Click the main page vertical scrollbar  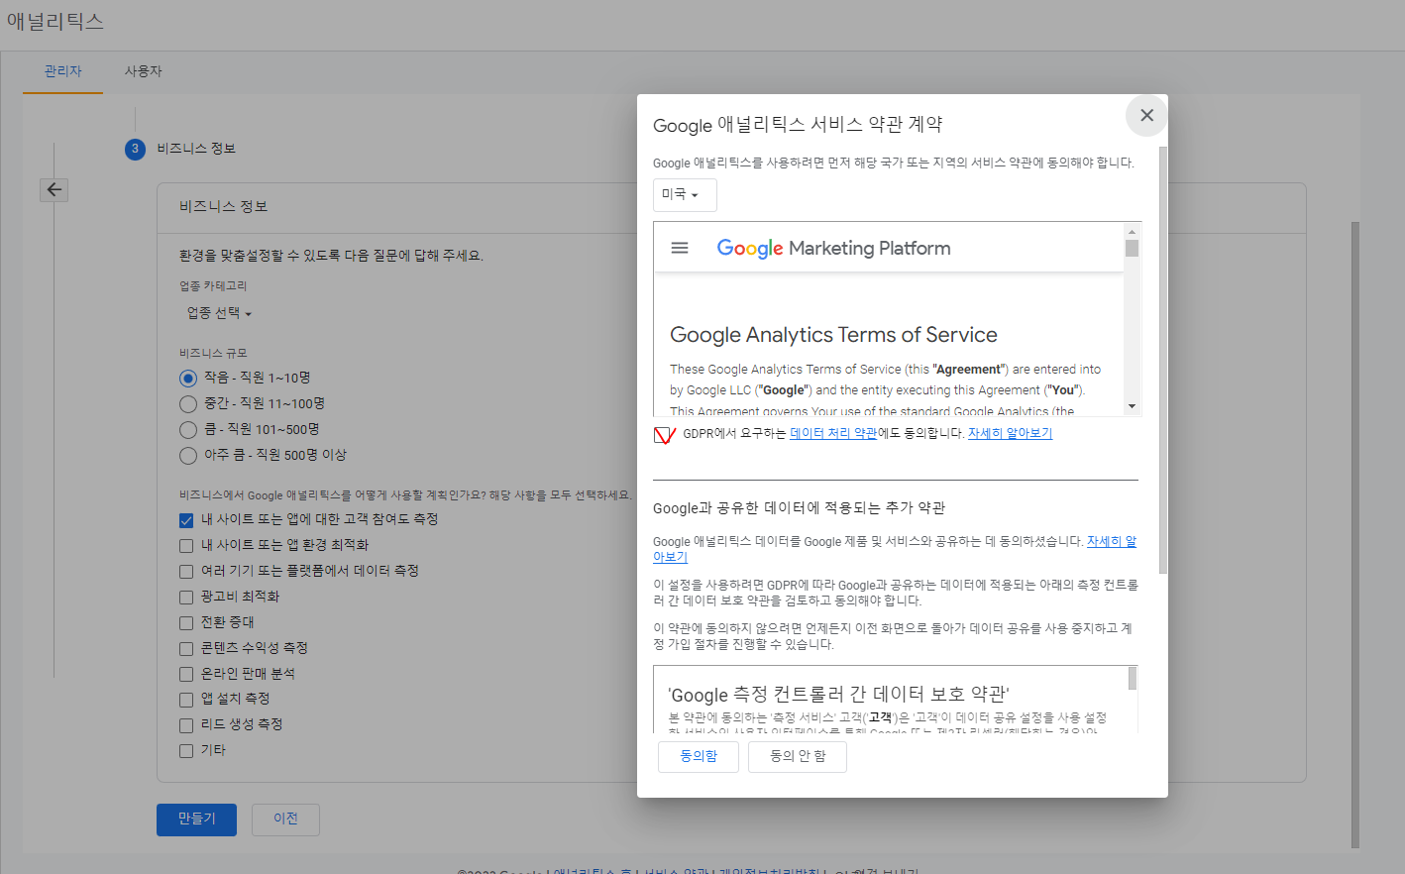tap(1355, 535)
